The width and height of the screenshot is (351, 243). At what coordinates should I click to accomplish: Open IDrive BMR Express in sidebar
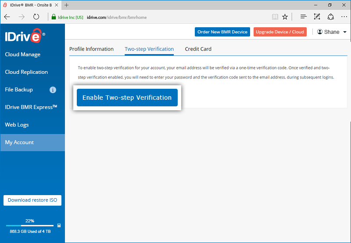pyautogui.click(x=31, y=107)
